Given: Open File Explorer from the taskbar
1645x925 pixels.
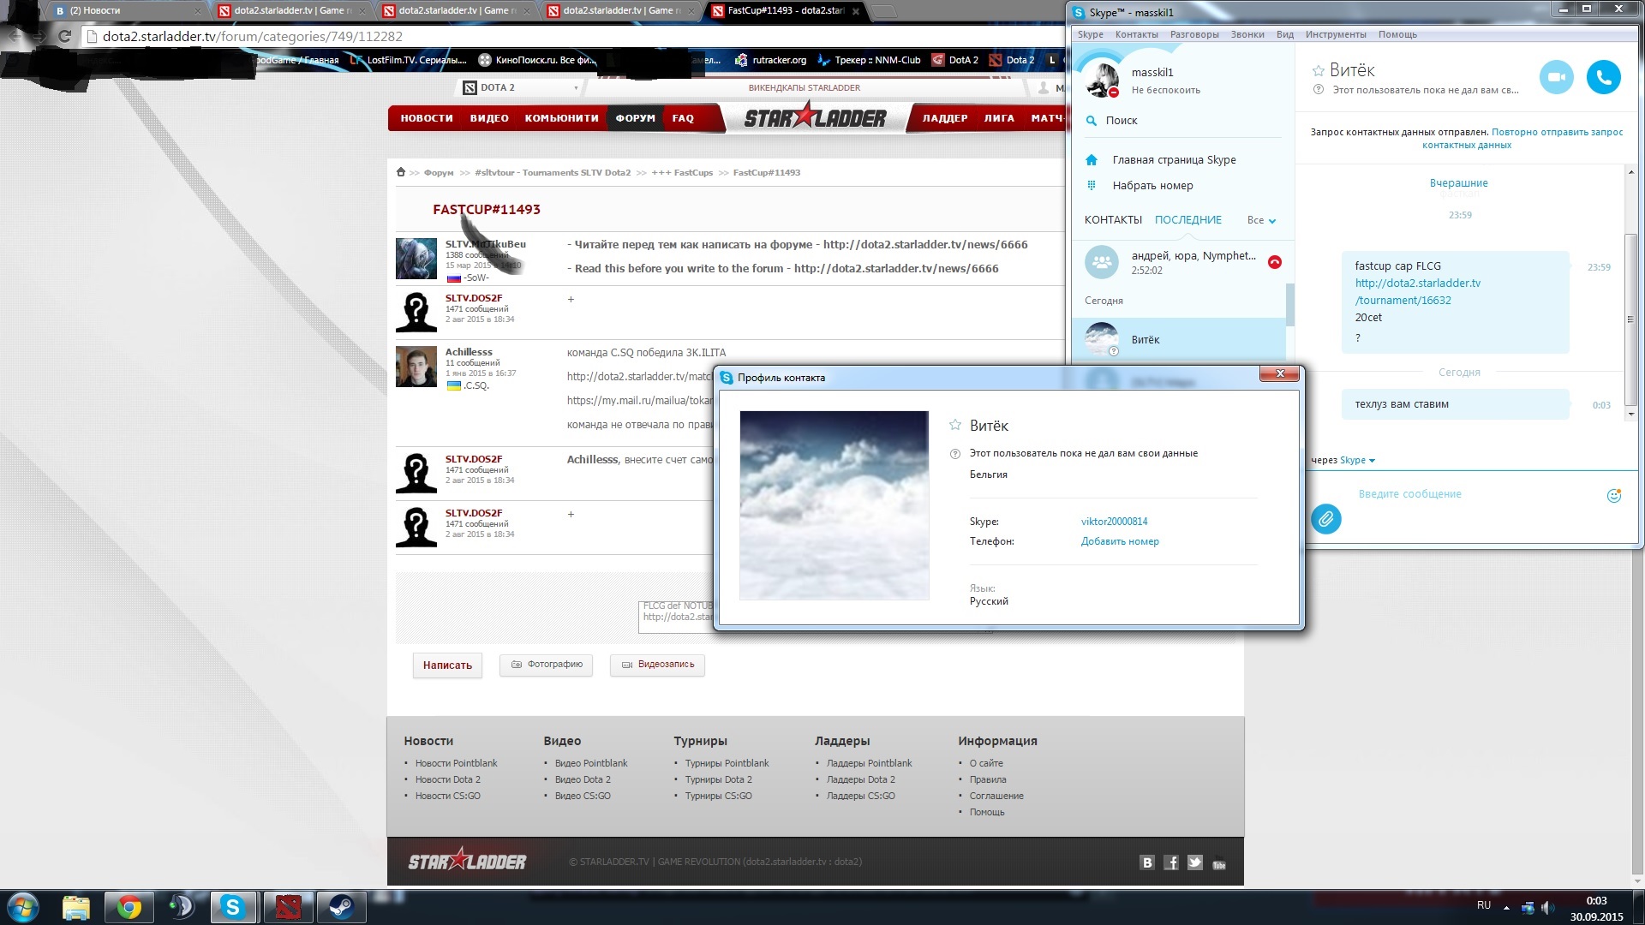Looking at the screenshot, I should [76, 907].
